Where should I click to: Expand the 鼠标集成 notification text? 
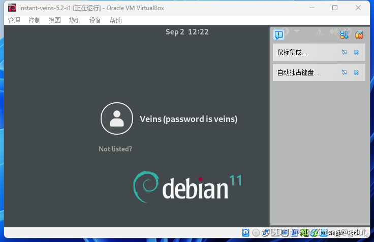point(293,52)
